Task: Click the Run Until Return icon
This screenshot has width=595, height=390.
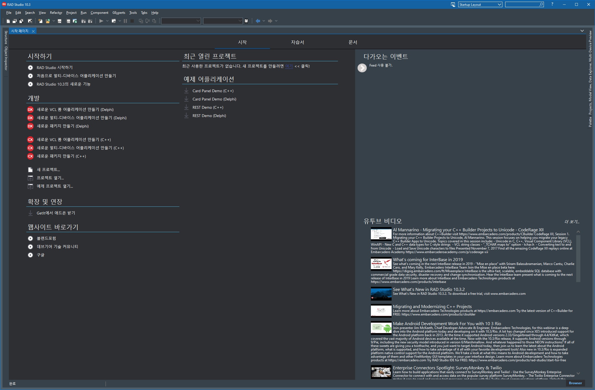Action: [154, 21]
